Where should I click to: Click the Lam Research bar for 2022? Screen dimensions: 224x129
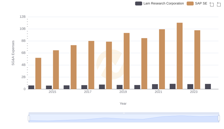coord(172,86)
